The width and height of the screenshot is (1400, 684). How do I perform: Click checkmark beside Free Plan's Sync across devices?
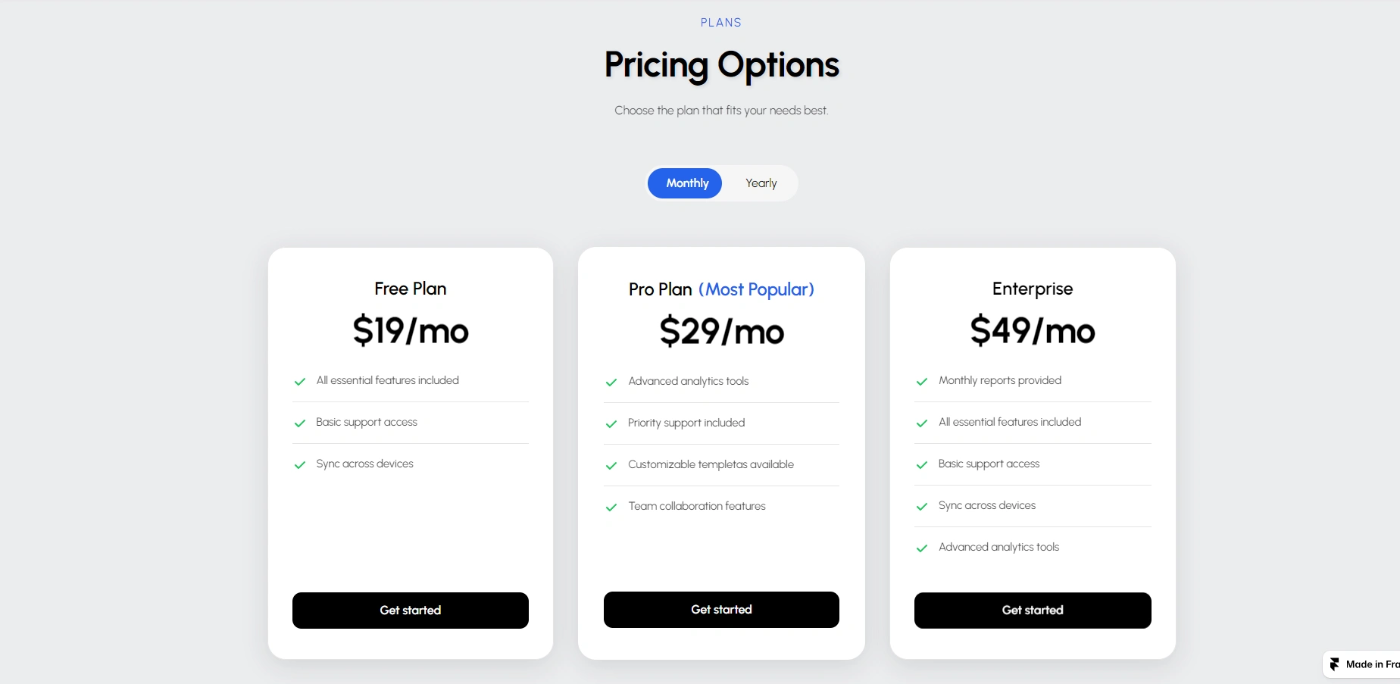click(x=300, y=465)
